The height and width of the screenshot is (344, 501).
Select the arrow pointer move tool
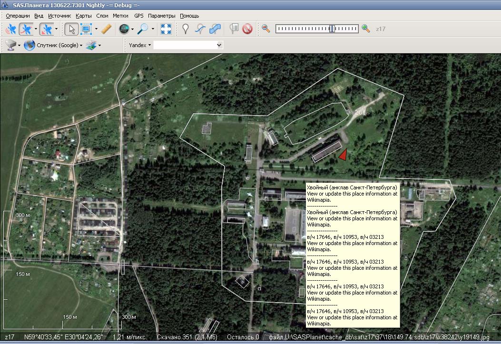pyautogui.click(x=71, y=29)
